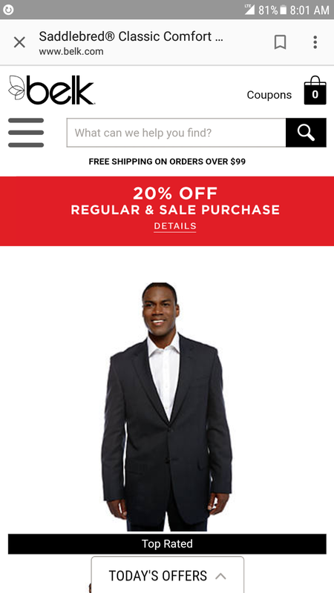Tap the battery indicator in status bar
Image resolution: width=334 pixels, height=593 pixels.
point(283,10)
